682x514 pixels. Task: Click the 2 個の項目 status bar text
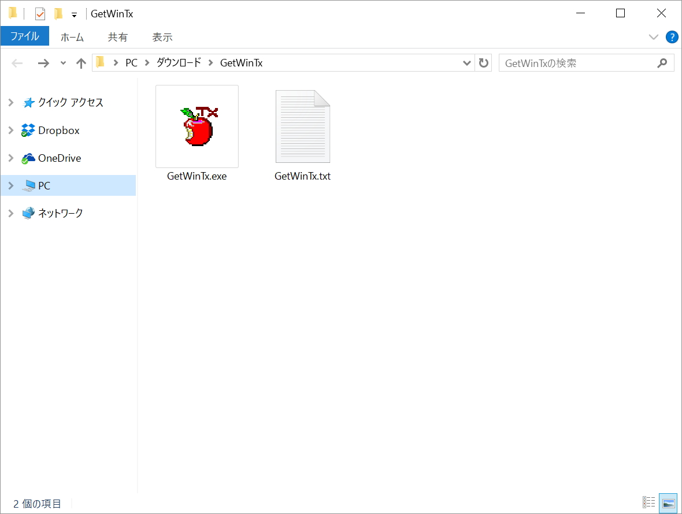(36, 503)
